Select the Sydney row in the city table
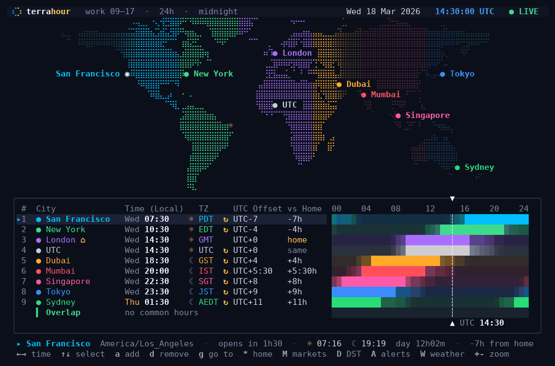This screenshot has height=366, width=555. coord(172,303)
